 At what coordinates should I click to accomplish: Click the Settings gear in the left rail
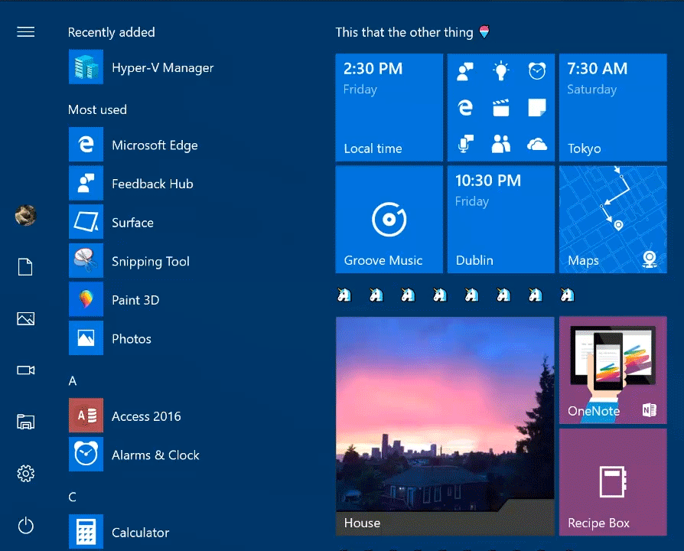tap(25, 474)
